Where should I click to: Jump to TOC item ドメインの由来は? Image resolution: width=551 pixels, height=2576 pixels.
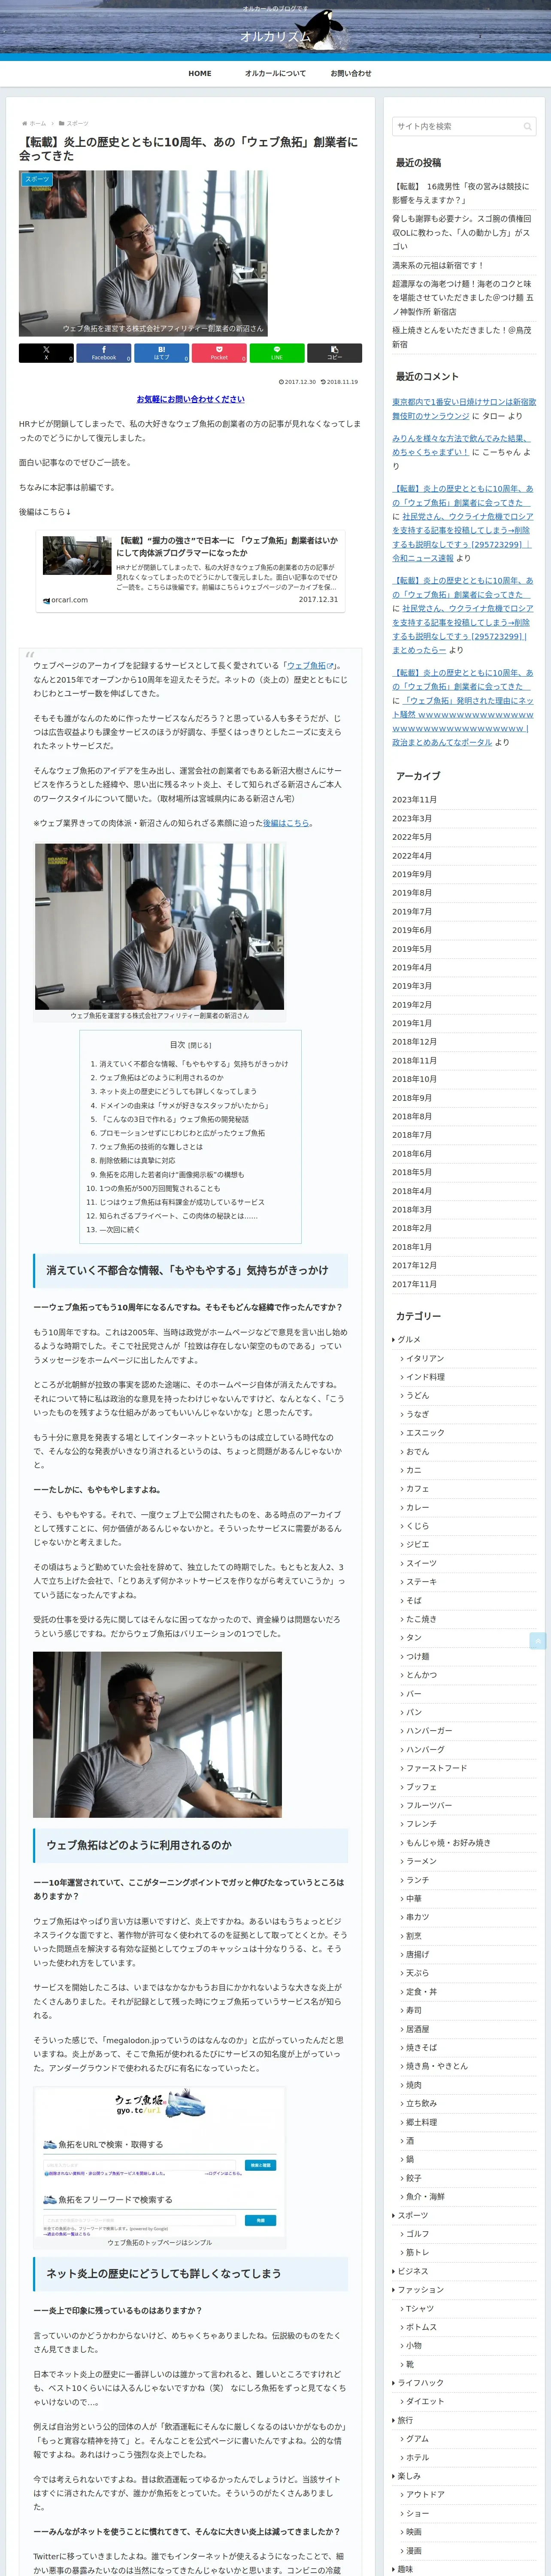184,1105
